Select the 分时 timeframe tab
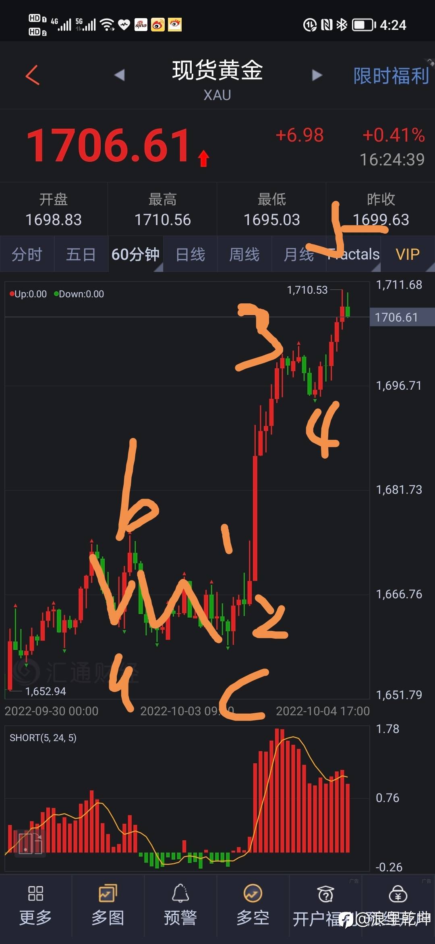The image size is (435, 944). [x=27, y=255]
